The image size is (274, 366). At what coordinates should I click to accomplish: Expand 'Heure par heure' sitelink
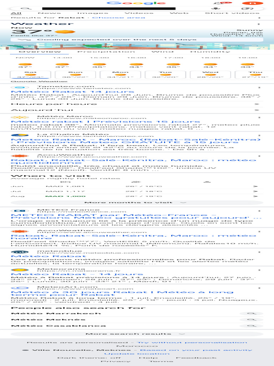[137, 104]
